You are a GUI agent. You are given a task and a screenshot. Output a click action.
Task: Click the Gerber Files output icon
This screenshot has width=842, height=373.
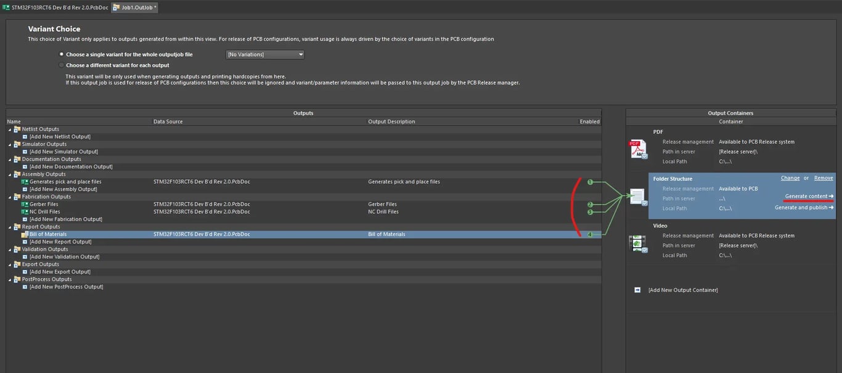(x=25, y=204)
